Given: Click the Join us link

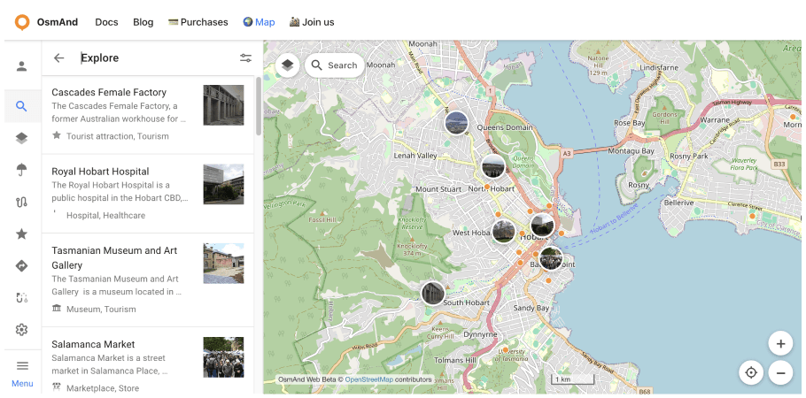Looking at the screenshot, I should (312, 22).
